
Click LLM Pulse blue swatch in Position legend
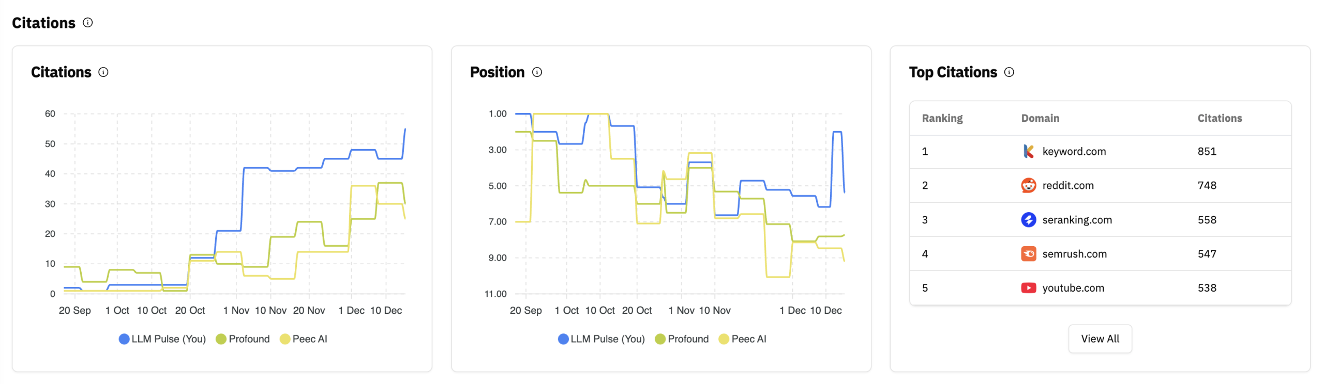point(563,339)
